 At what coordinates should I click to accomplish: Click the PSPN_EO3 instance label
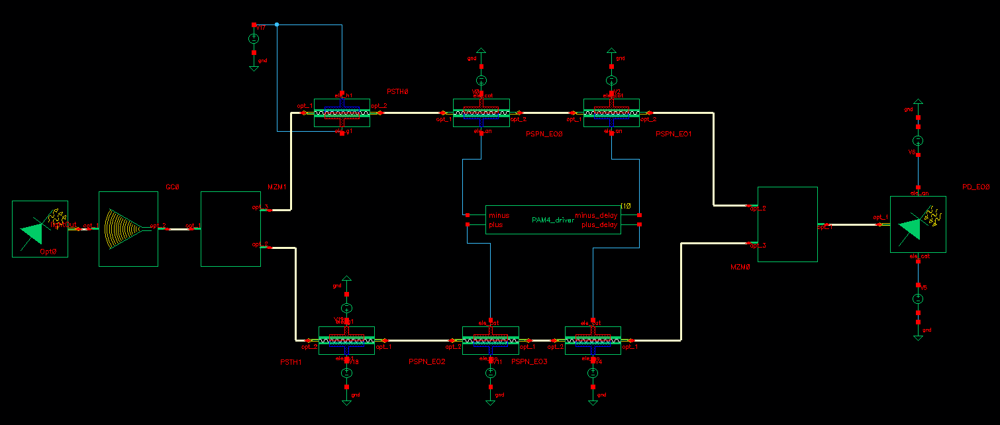pos(530,362)
